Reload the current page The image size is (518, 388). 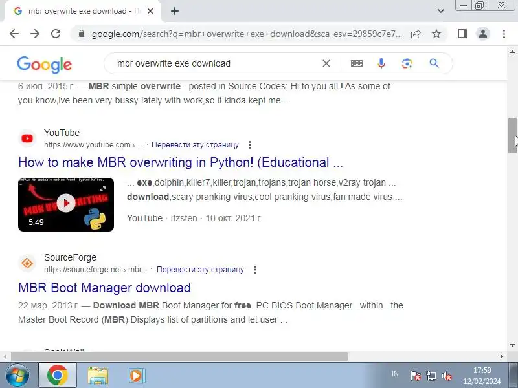point(56,34)
